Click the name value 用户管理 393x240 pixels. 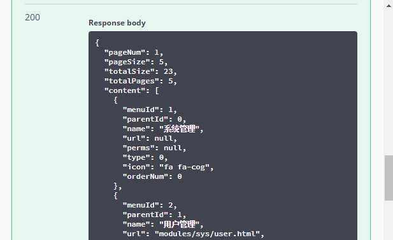[x=179, y=224]
